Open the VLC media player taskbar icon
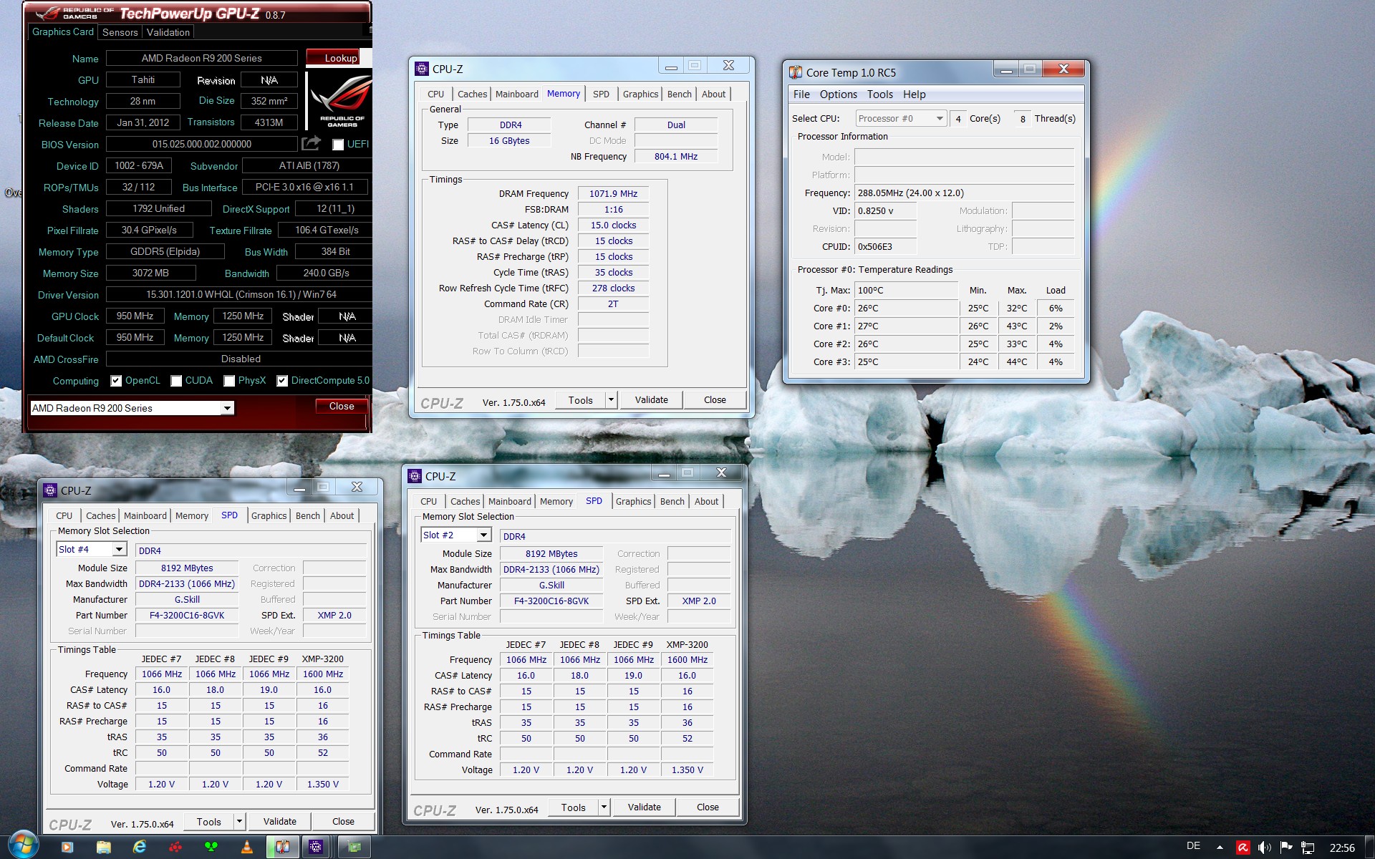This screenshot has height=859, width=1375. [x=246, y=847]
